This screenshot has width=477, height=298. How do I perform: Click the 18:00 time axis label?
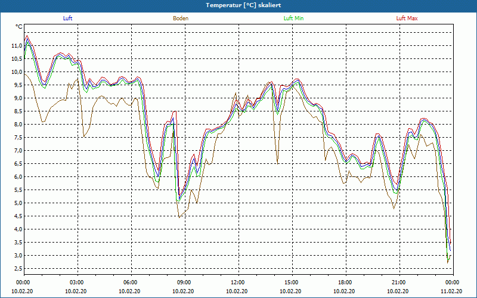tap(346, 282)
